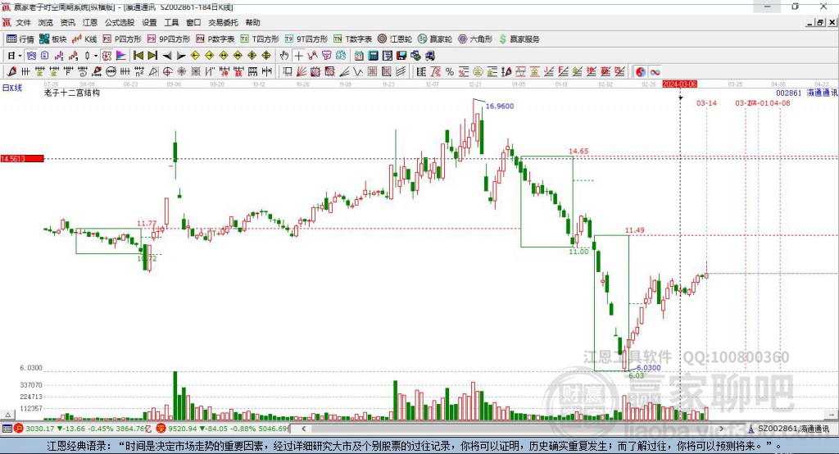Click the yin-yang taiji icon

coord(641,72)
